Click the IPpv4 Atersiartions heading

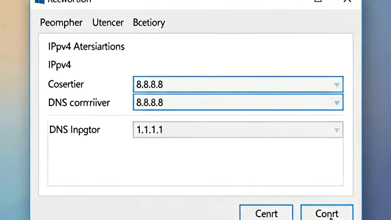click(86, 47)
